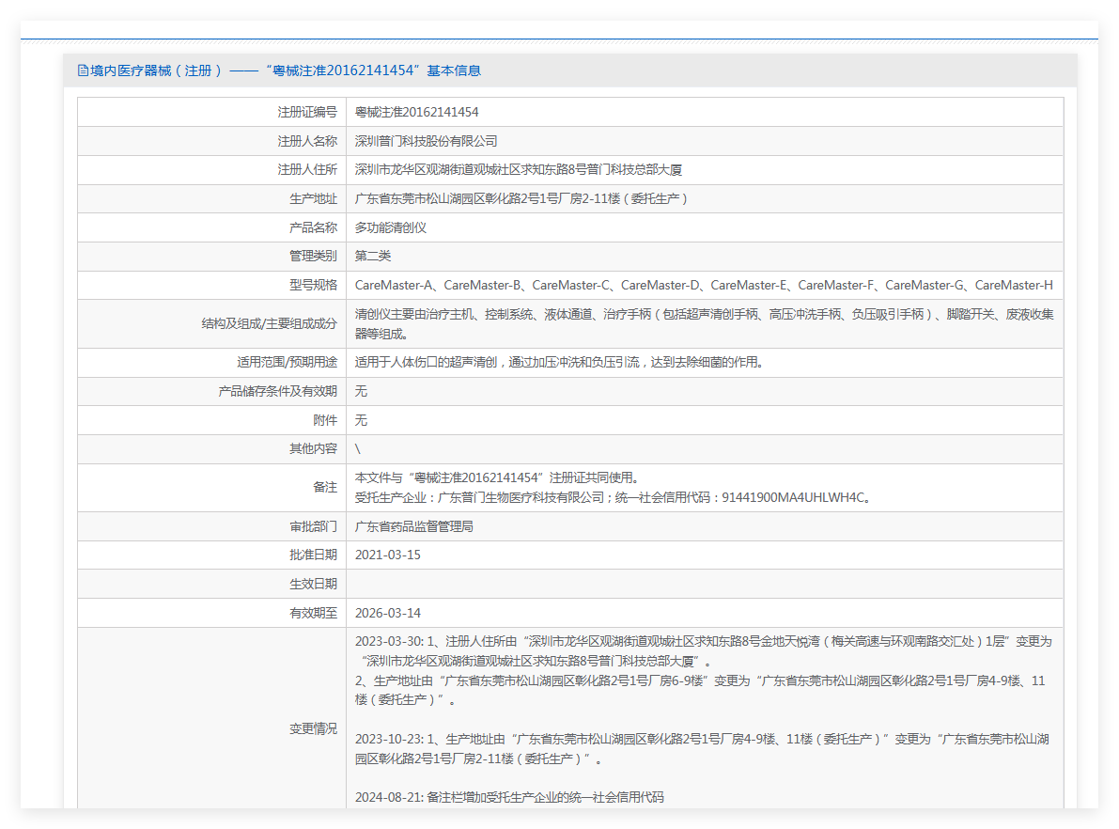The height and width of the screenshot is (829, 1119).
Task: Select approval date 2021-03-15
Action: click(x=387, y=555)
